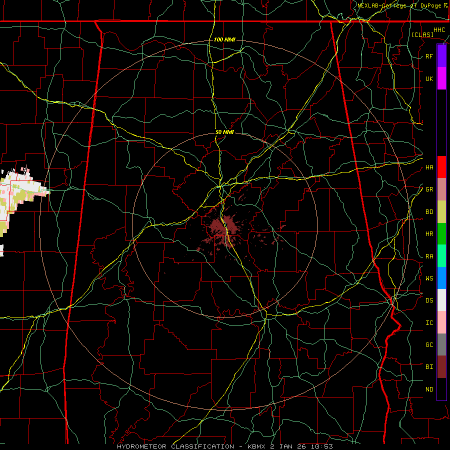
Task: Click the blue WS legend color block
Action: coord(441,278)
